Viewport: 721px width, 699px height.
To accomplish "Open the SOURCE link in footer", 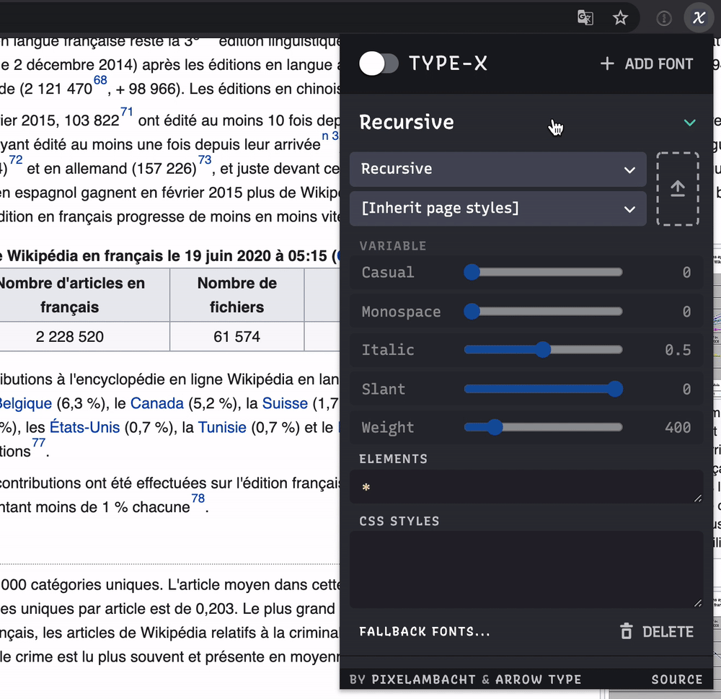I will (677, 680).
